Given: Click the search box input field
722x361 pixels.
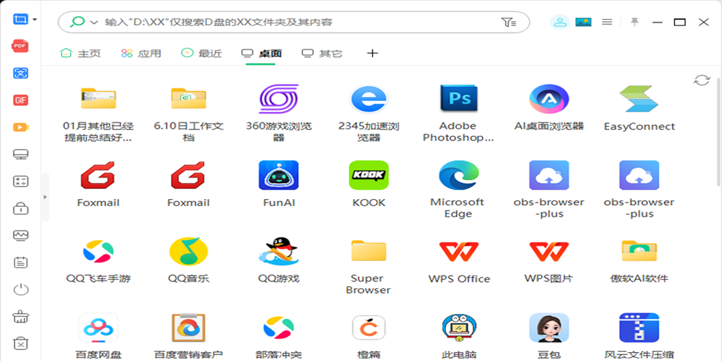Looking at the screenshot, I should (x=294, y=22).
